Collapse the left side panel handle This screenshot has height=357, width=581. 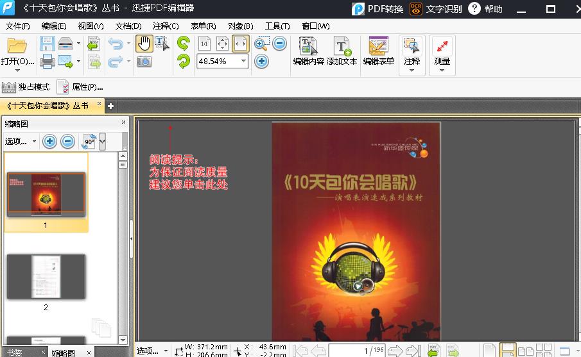tap(131, 239)
